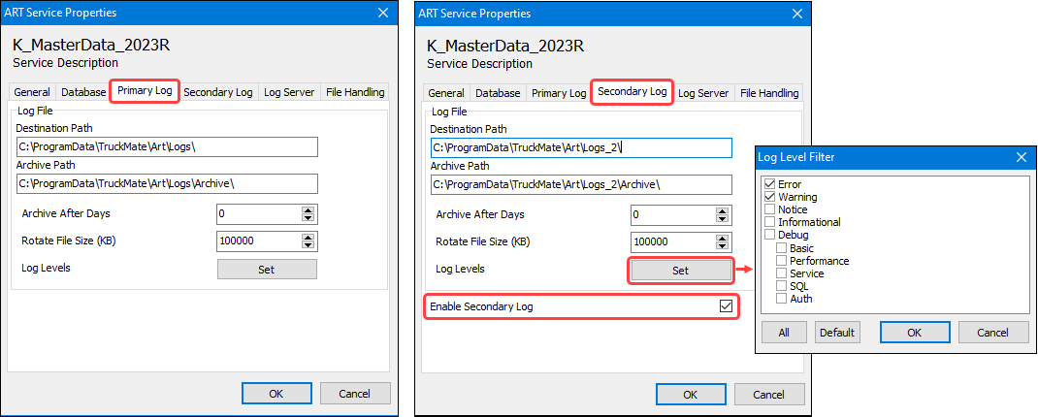The width and height of the screenshot is (1038, 417).
Task: Increase Archive After Days in Primary Log
Action: pyautogui.click(x=309, y=209)
